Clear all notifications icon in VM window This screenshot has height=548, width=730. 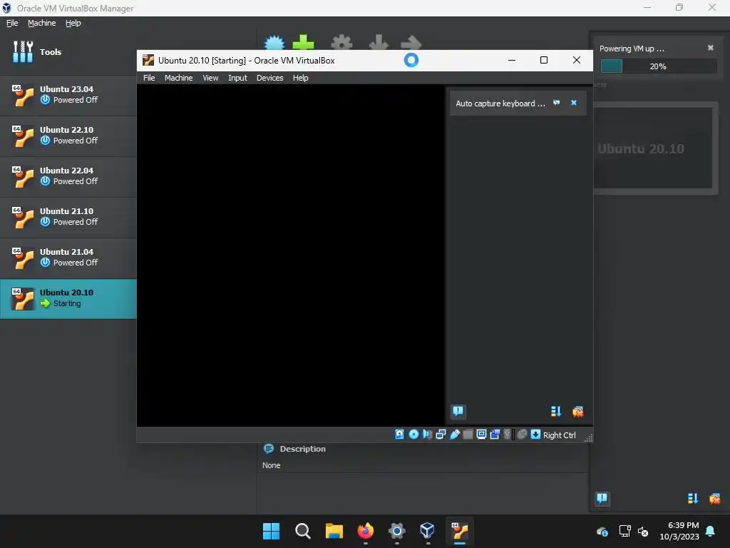tap(577, 412)
